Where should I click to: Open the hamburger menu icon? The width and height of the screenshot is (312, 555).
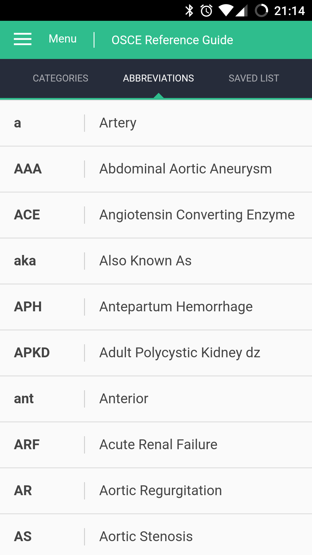tap(23, 39)
